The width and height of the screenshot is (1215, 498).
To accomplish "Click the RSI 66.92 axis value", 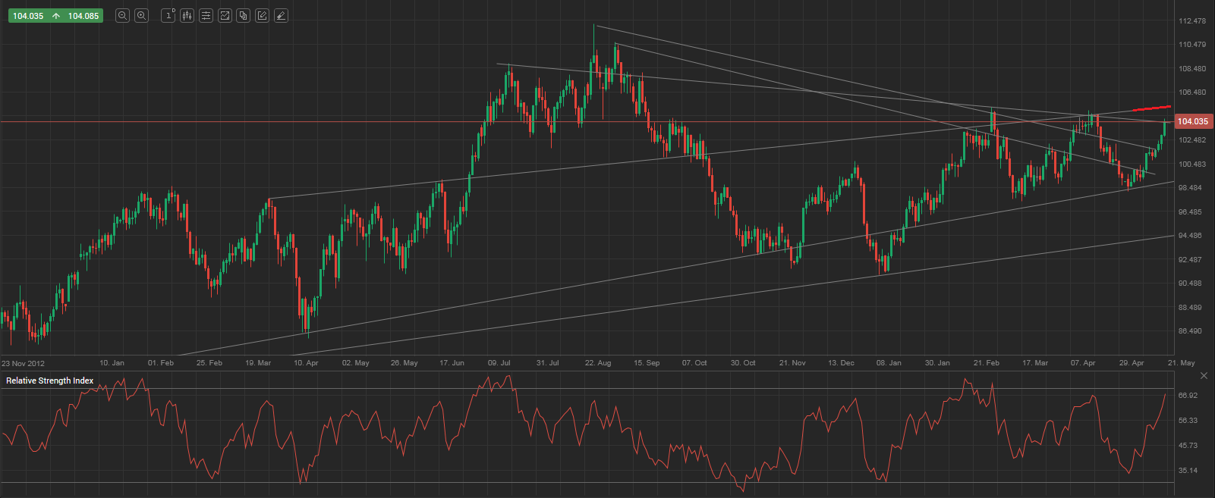I will (1188, 396).
